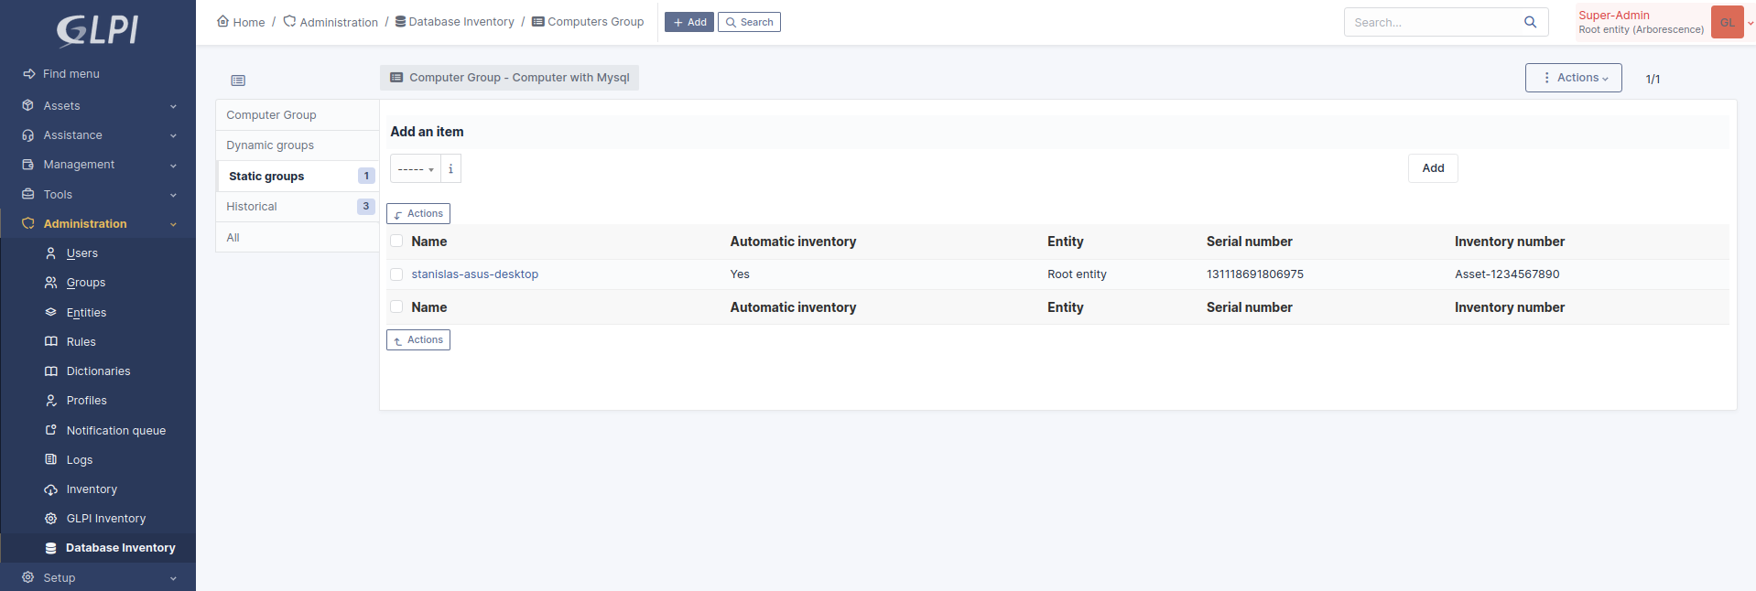Click the info icon next to dropdown

(x=450, y=169)
